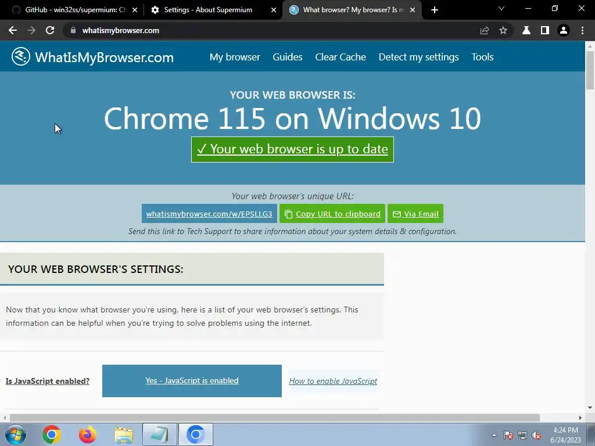Click the vertical scrollbar thumb

590,70
